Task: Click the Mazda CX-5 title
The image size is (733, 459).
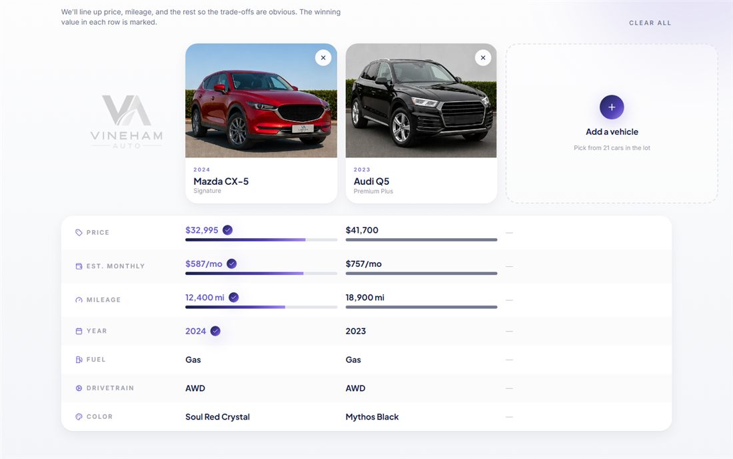Action: pyautogui.click(x=221, y=181)
